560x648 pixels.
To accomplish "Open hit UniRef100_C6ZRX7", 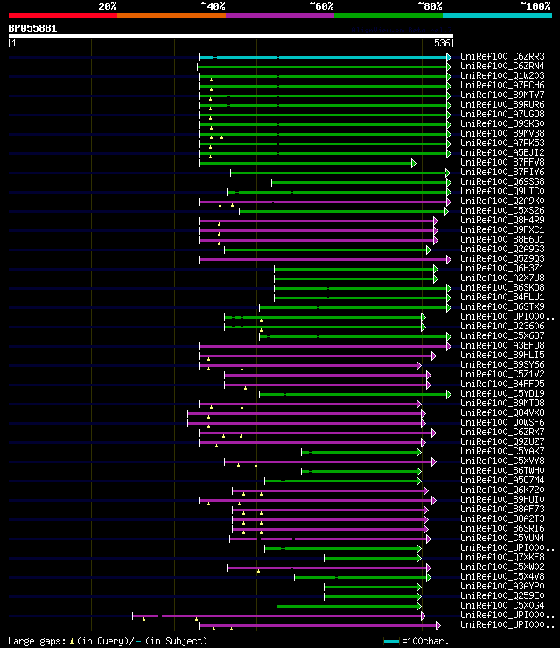I will click(x=502, y=433).
